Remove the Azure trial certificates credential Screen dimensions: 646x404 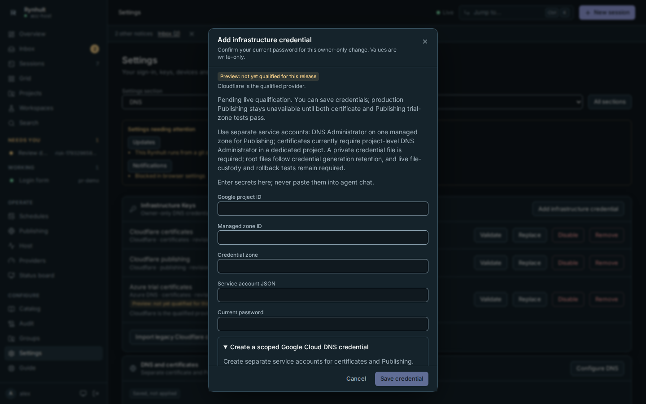click(x=607, y=299)
